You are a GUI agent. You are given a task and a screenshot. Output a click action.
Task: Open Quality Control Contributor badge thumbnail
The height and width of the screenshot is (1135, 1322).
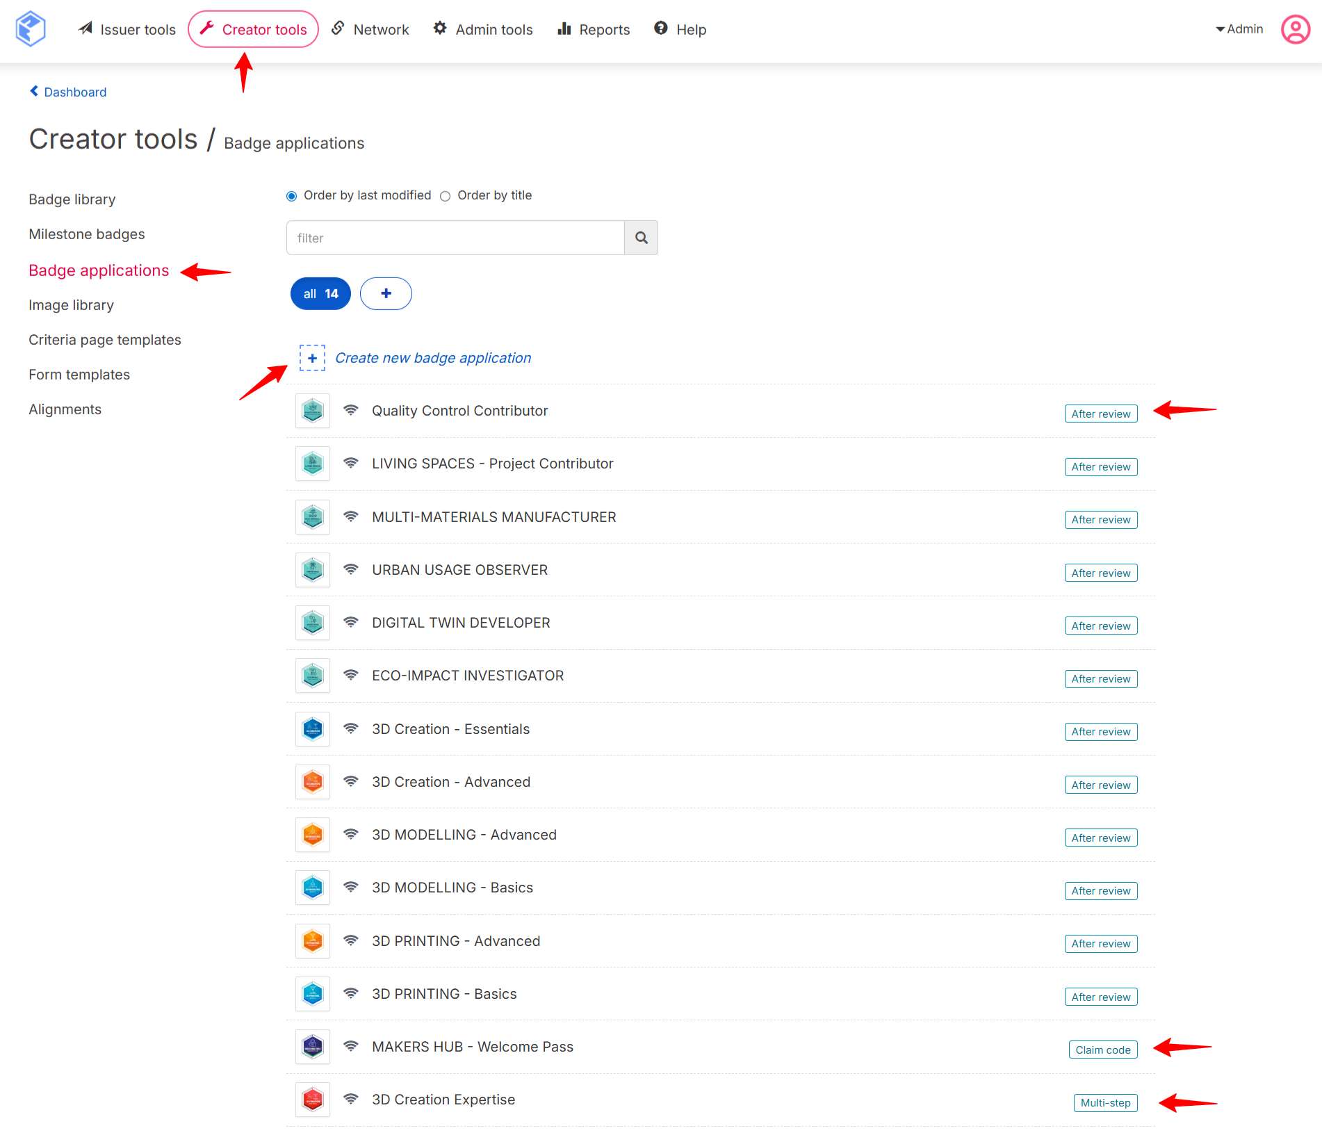tap(313, 411)
